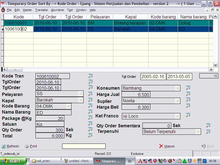Click the lookup icon beside Ket Franco
The height and width of the screenshot is (165, 220).
(188, 115)
